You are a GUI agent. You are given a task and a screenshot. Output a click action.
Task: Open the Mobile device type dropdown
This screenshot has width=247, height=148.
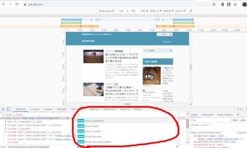168,11
